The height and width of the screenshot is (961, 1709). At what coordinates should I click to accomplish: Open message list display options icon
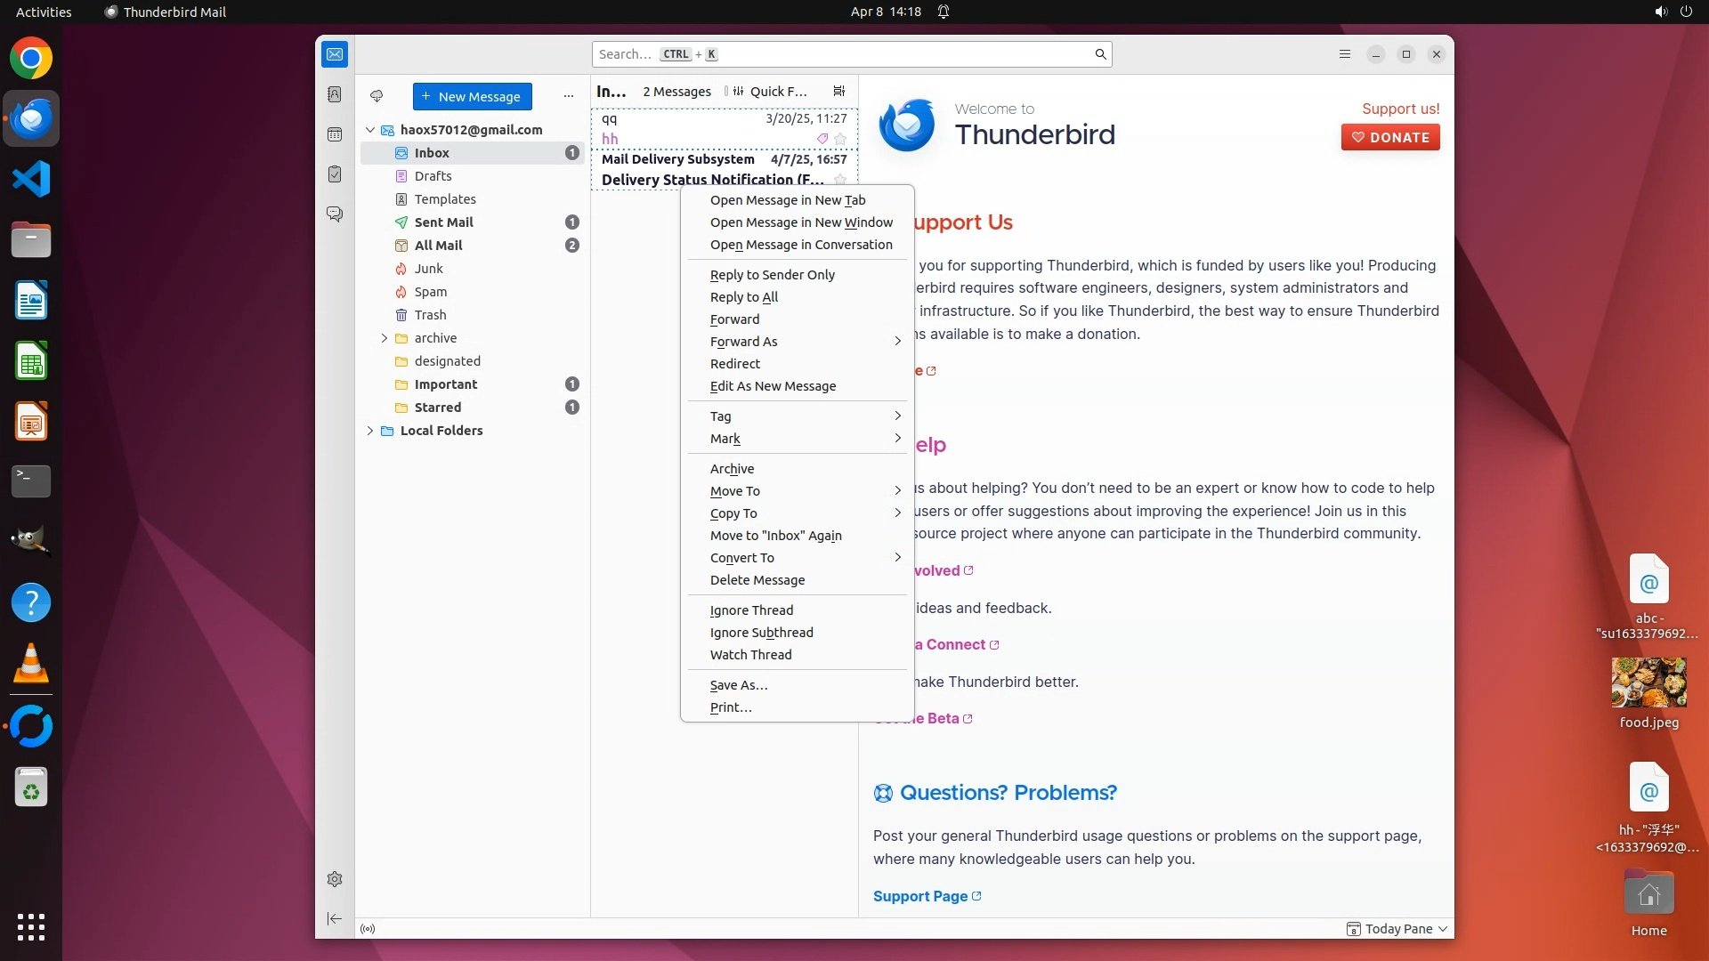[x=838, y=91]
